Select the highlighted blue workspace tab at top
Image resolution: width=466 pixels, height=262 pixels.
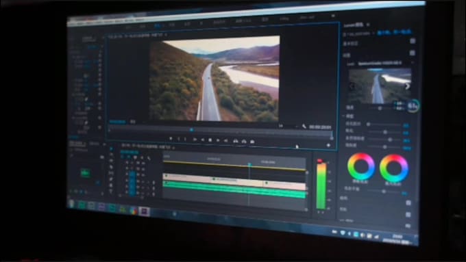(x=158, y=26)
